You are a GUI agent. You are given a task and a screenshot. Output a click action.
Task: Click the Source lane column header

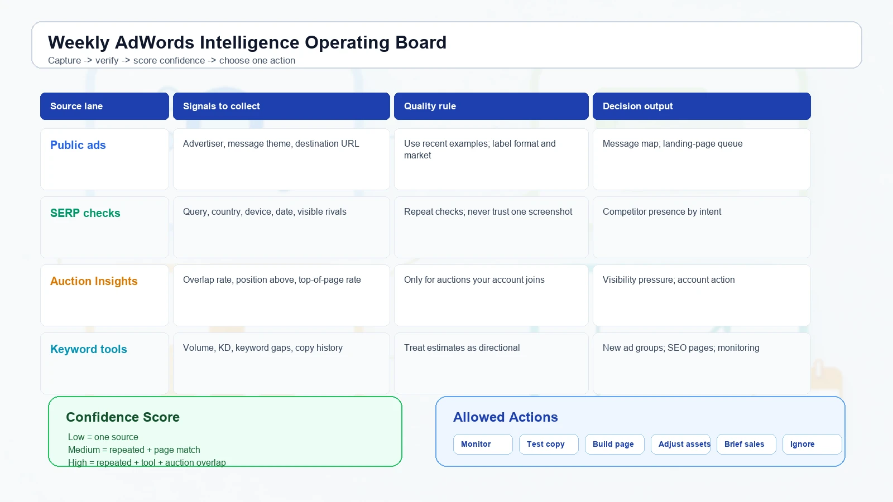(x=104, y=106)
